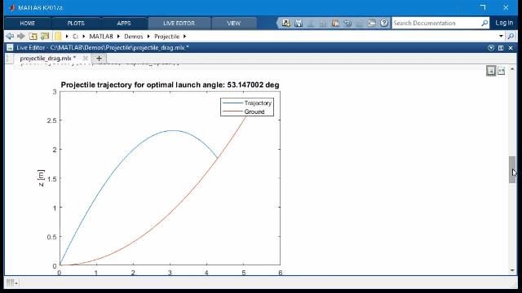Image resolution: width=522 pixels, height=293 pixels.
Task: Click the yellow folder icon in address bar
Action: point(58,36)
